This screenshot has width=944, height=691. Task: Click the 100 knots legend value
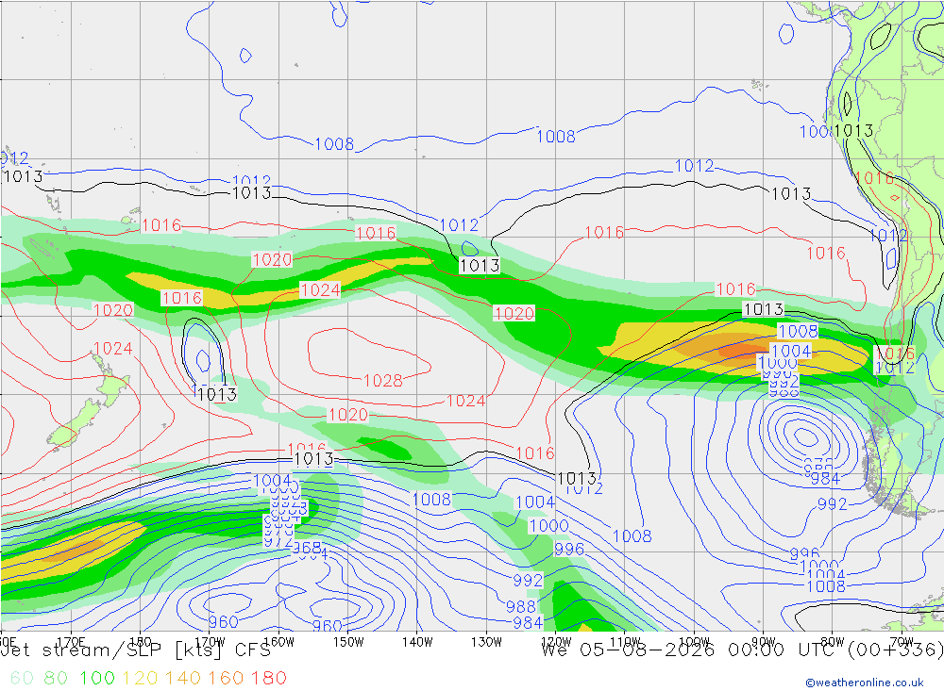97,678
